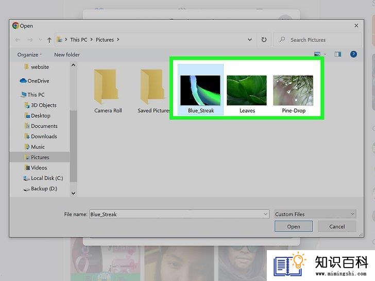This screenshot has height=281, width=375.
Task: Refresh the Pictures folder view
Action: (x=264, y=40)
